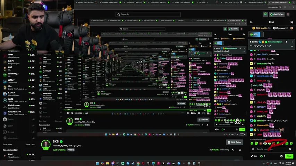This screenshot has width=296, height=166.
Task: Click the 500 KICKs goal progress bar
Action: pyautogui.click(x=256, y=35)
